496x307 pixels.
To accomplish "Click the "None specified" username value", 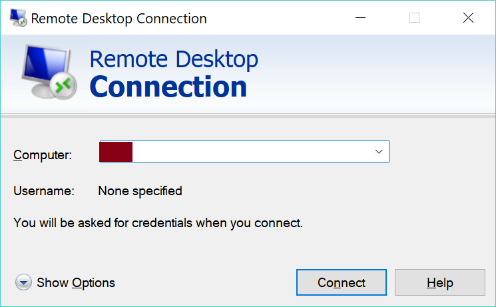I will (x=140, y=191).
